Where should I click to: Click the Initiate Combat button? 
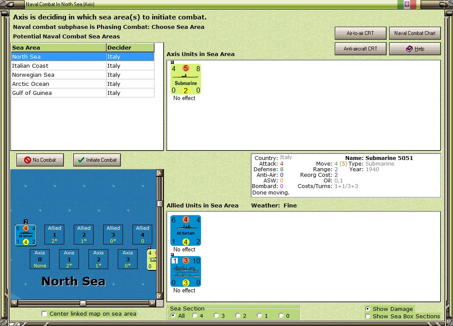click(97, 160)
